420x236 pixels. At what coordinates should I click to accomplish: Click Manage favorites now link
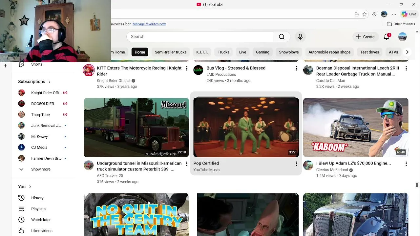click(149, 24)
